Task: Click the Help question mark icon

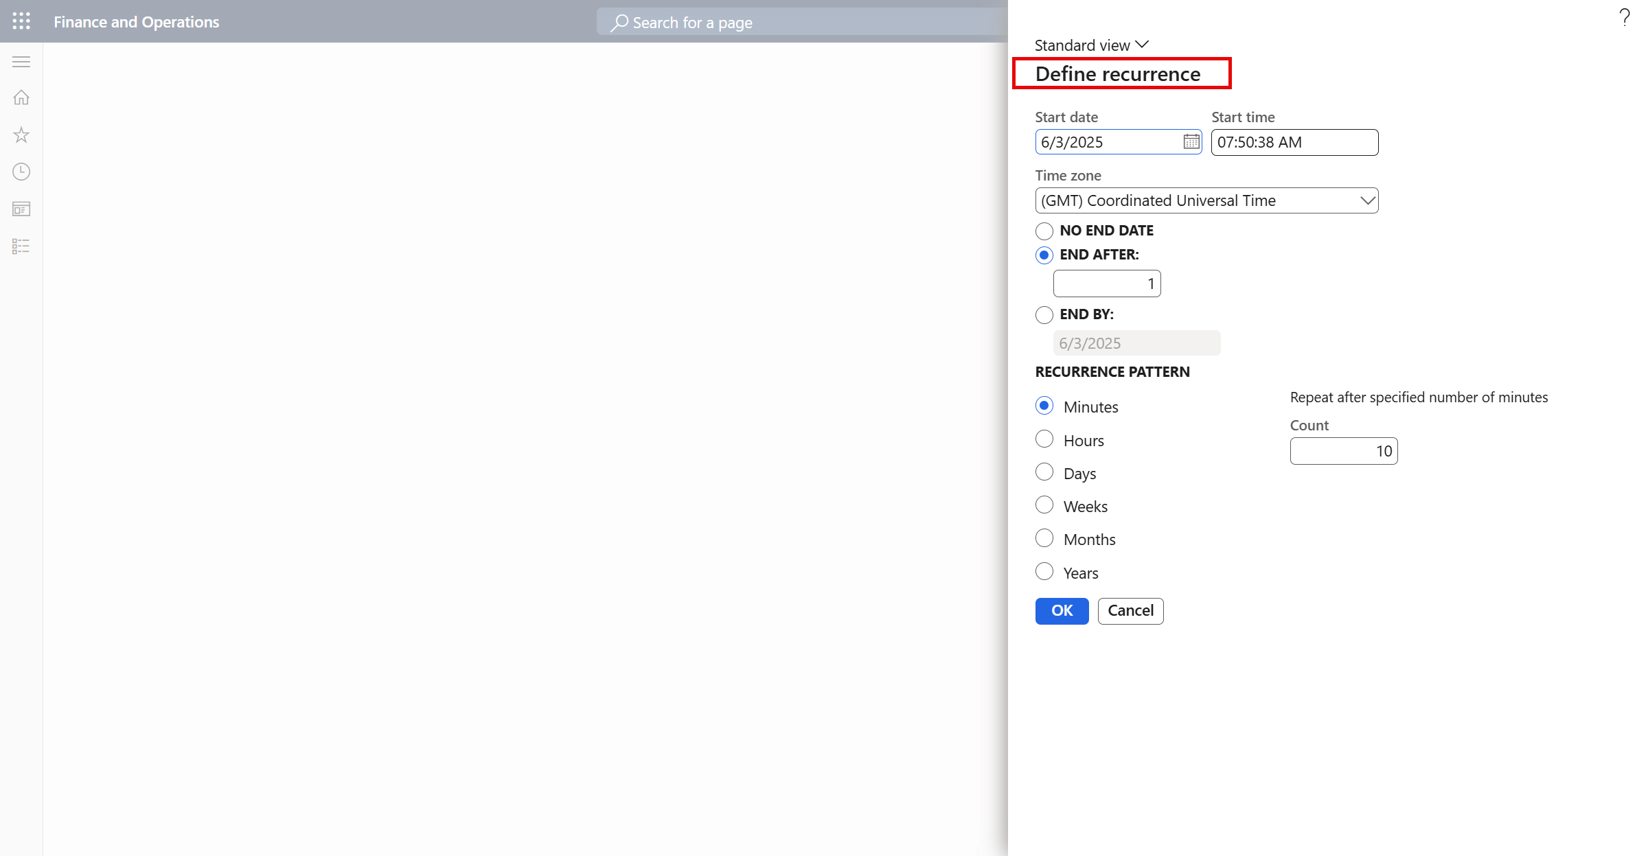Action: (x=1624, y=17)
